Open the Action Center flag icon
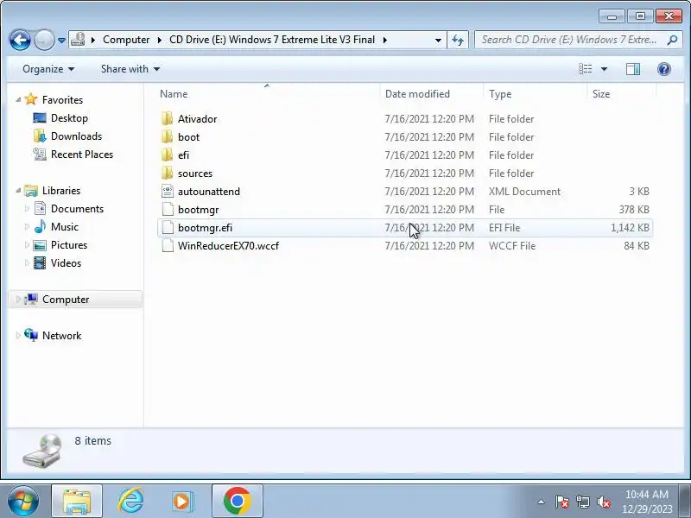The width and height of the screenshot is (691, 518). [x=562, y=502]
